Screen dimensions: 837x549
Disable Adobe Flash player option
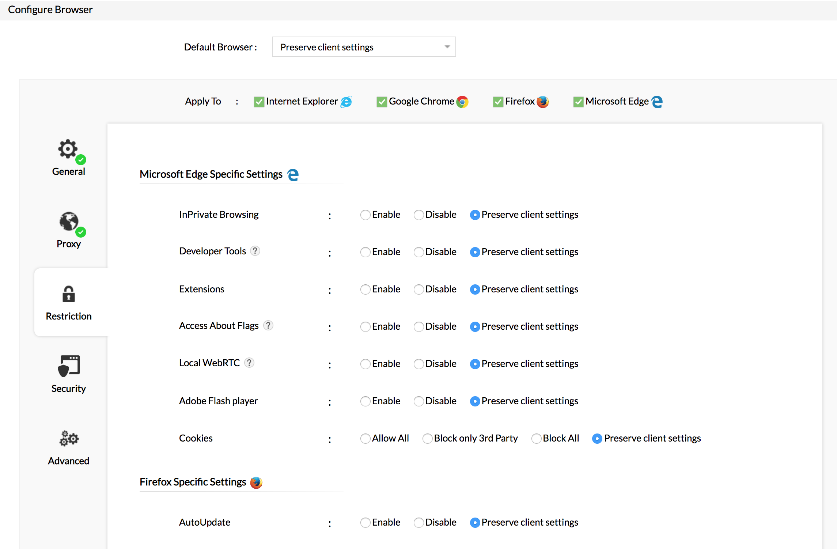(x=418, y=401)
